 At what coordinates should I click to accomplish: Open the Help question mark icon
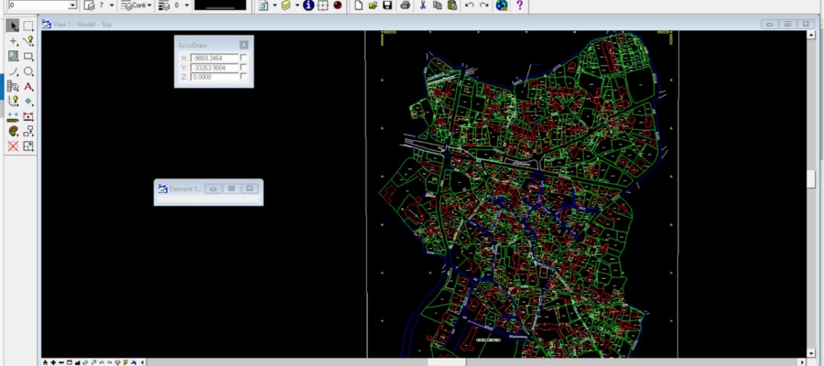tap(520, 5)
